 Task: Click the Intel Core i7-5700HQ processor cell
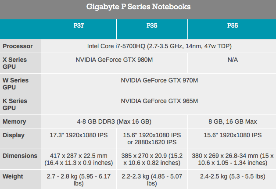[159, 46]
